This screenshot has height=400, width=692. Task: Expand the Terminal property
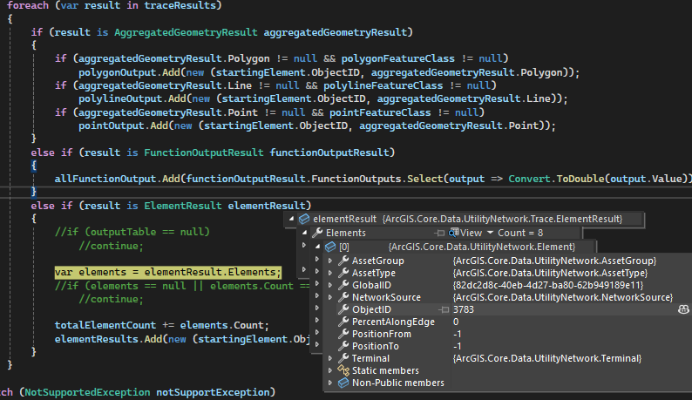330,358
